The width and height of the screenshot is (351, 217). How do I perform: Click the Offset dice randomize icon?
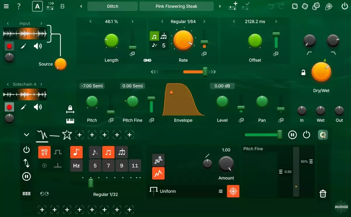coord(276,54)
